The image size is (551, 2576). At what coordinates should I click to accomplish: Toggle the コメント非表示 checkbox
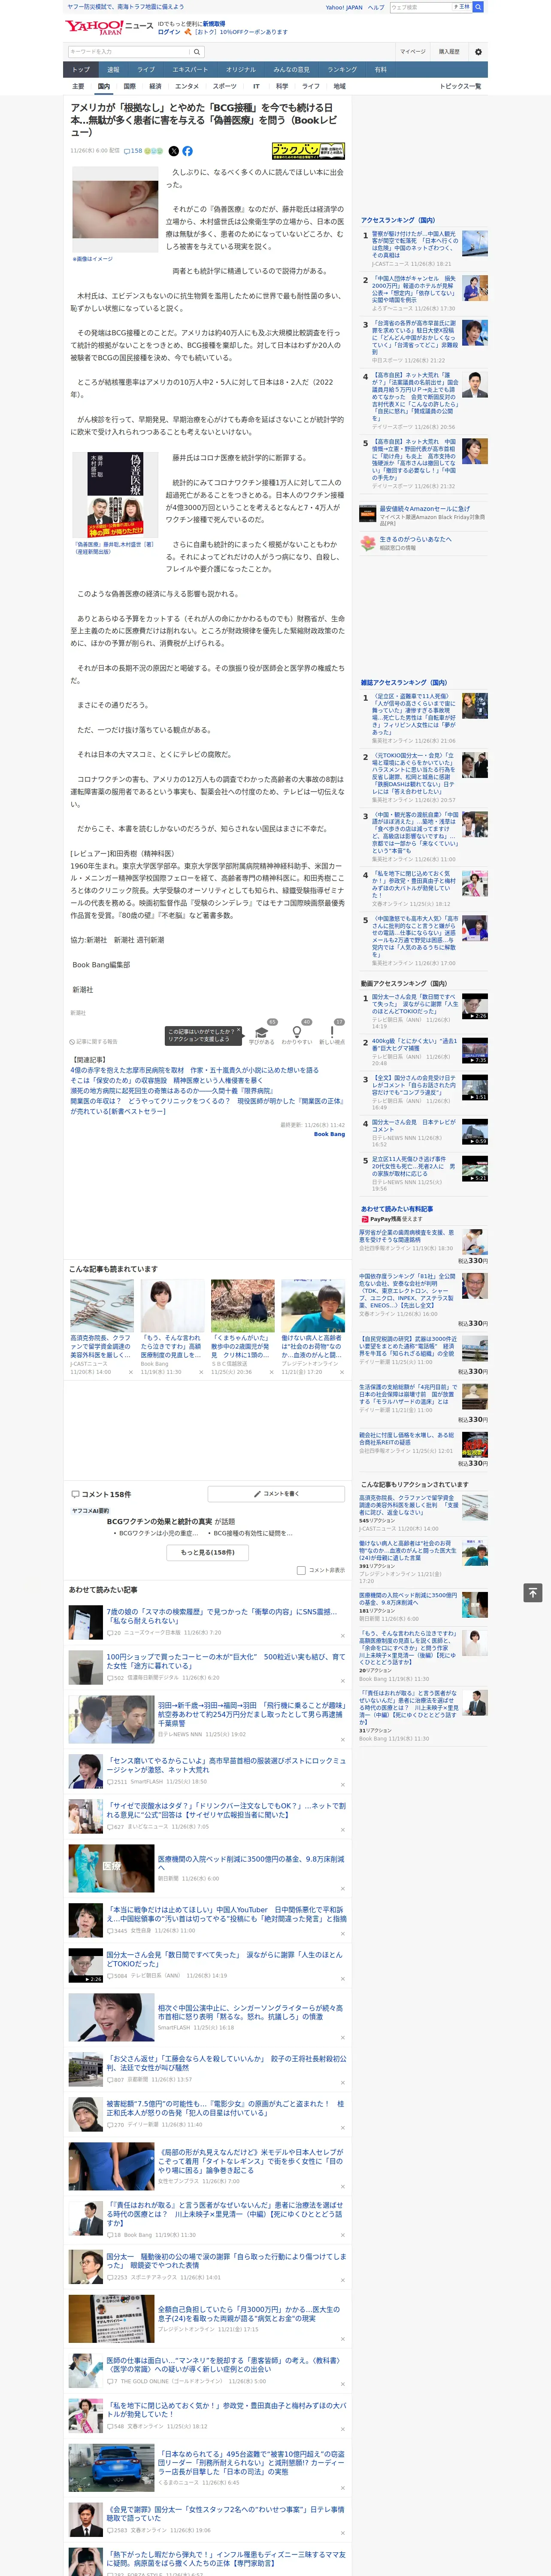(x=301, y=1570)
